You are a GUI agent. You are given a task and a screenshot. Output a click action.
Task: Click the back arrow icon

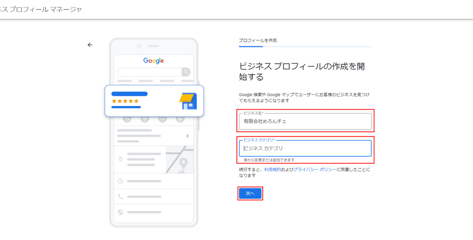point(90,45)
